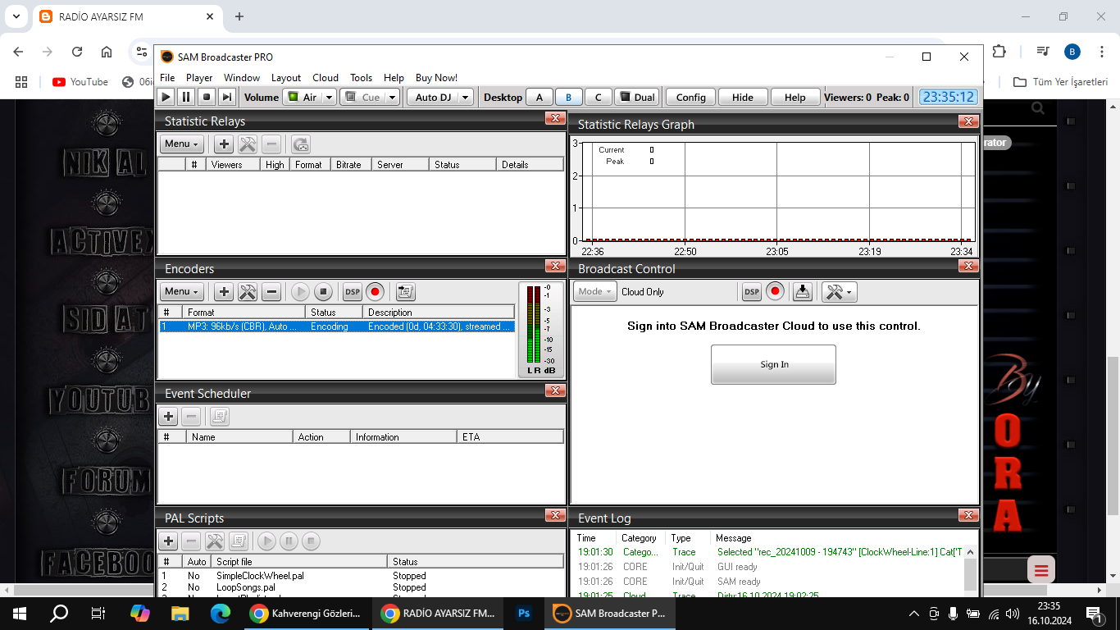The height and width of the screenshot is (630, 1120).
Task: Remove the selected encoder
Action: 272,292
